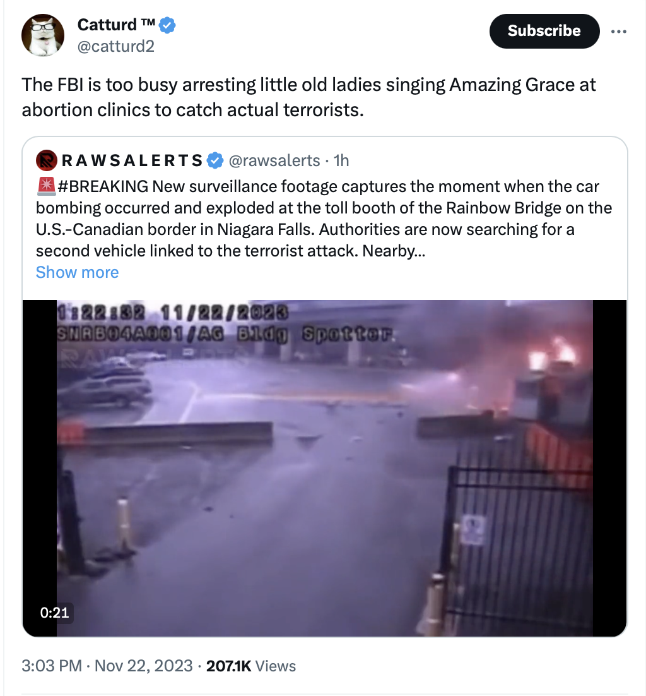Click the #BREAKING hashtag
Image resolution: width=646 pixels, height=696 pixels.
tap(103, 186)
